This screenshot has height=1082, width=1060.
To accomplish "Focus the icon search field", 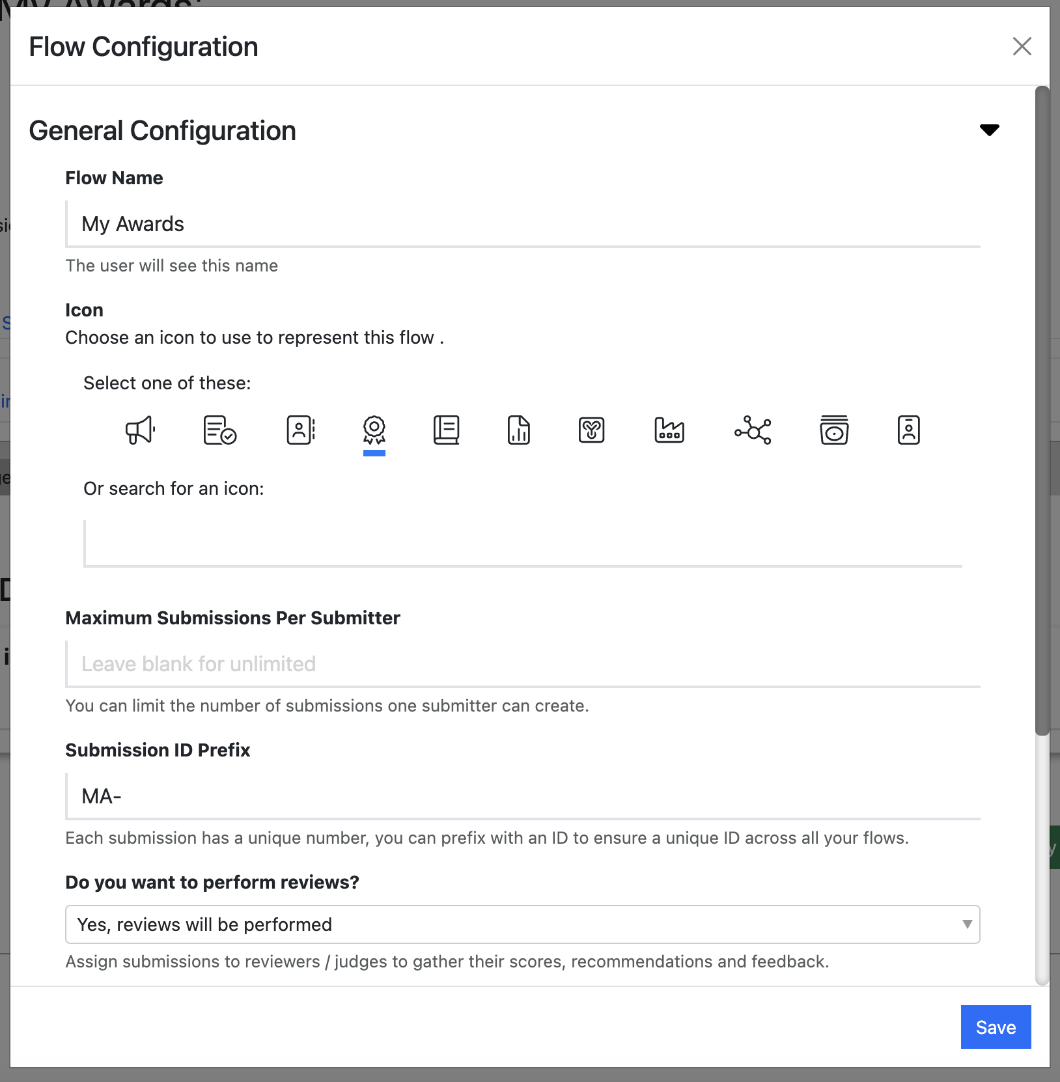I will click(x=523, y=544).
